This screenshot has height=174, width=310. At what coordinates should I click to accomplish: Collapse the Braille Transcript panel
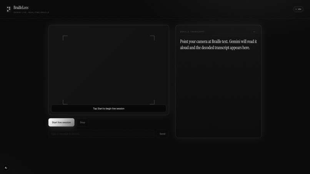point(254,32)
